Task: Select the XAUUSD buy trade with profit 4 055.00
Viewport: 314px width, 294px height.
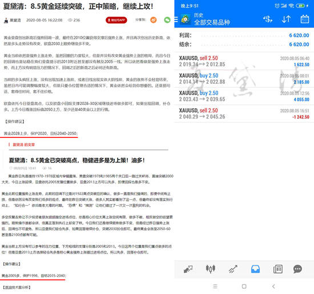Action: click(244, 96)
